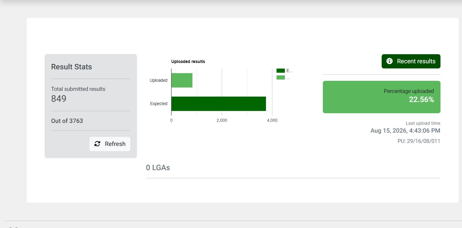This screenshot has width=462, height=228.
Task: Refresh the result stats
Action: pyautogui.click(x=110, y=144)
